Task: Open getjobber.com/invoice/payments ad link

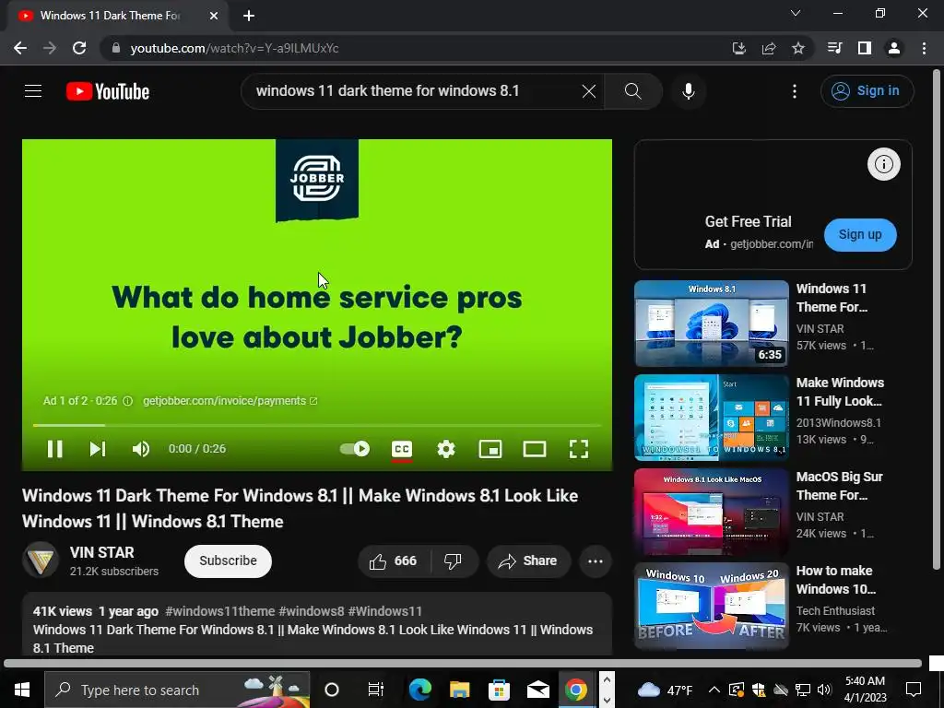Action: (230, 401)
